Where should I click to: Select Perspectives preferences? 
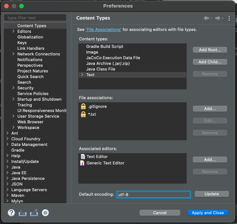pyautogui.click(x=30, y=65)
